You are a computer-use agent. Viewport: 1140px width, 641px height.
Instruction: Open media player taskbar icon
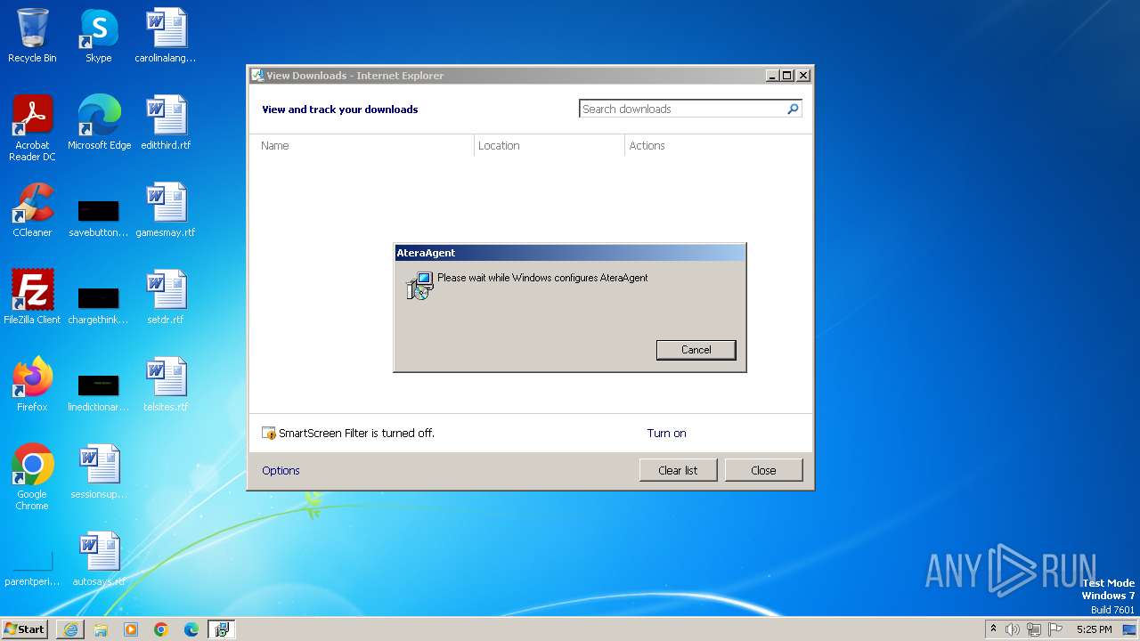tap(131, 629)
